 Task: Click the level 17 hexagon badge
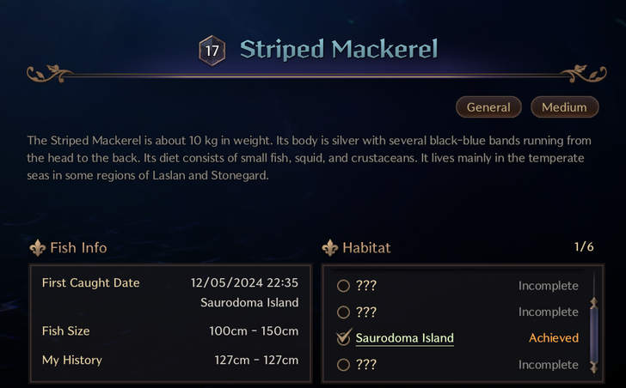(212, 51)
